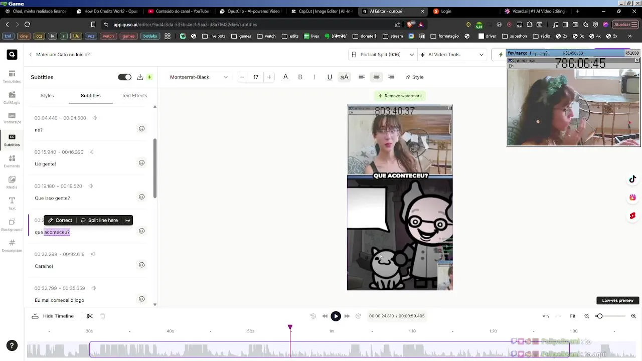Zoom in the timeline
642x361 pixels.
(x=633, y=316)
